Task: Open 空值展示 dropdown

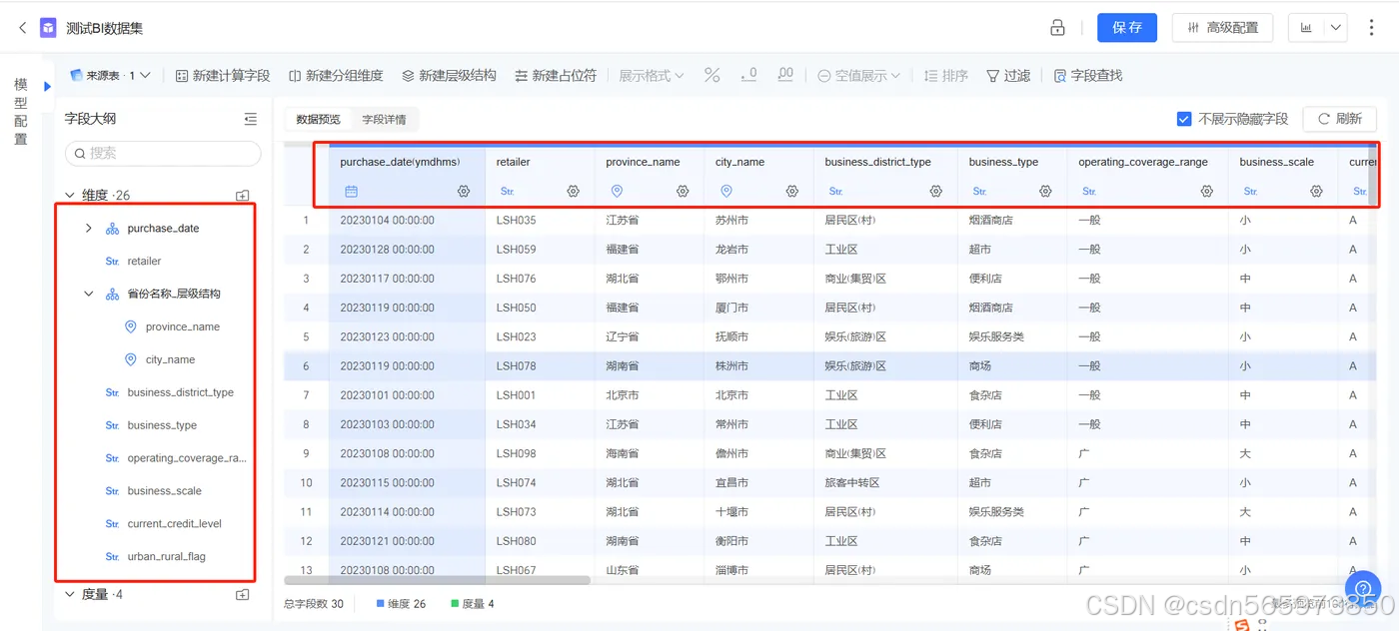Action: point(859,76)
